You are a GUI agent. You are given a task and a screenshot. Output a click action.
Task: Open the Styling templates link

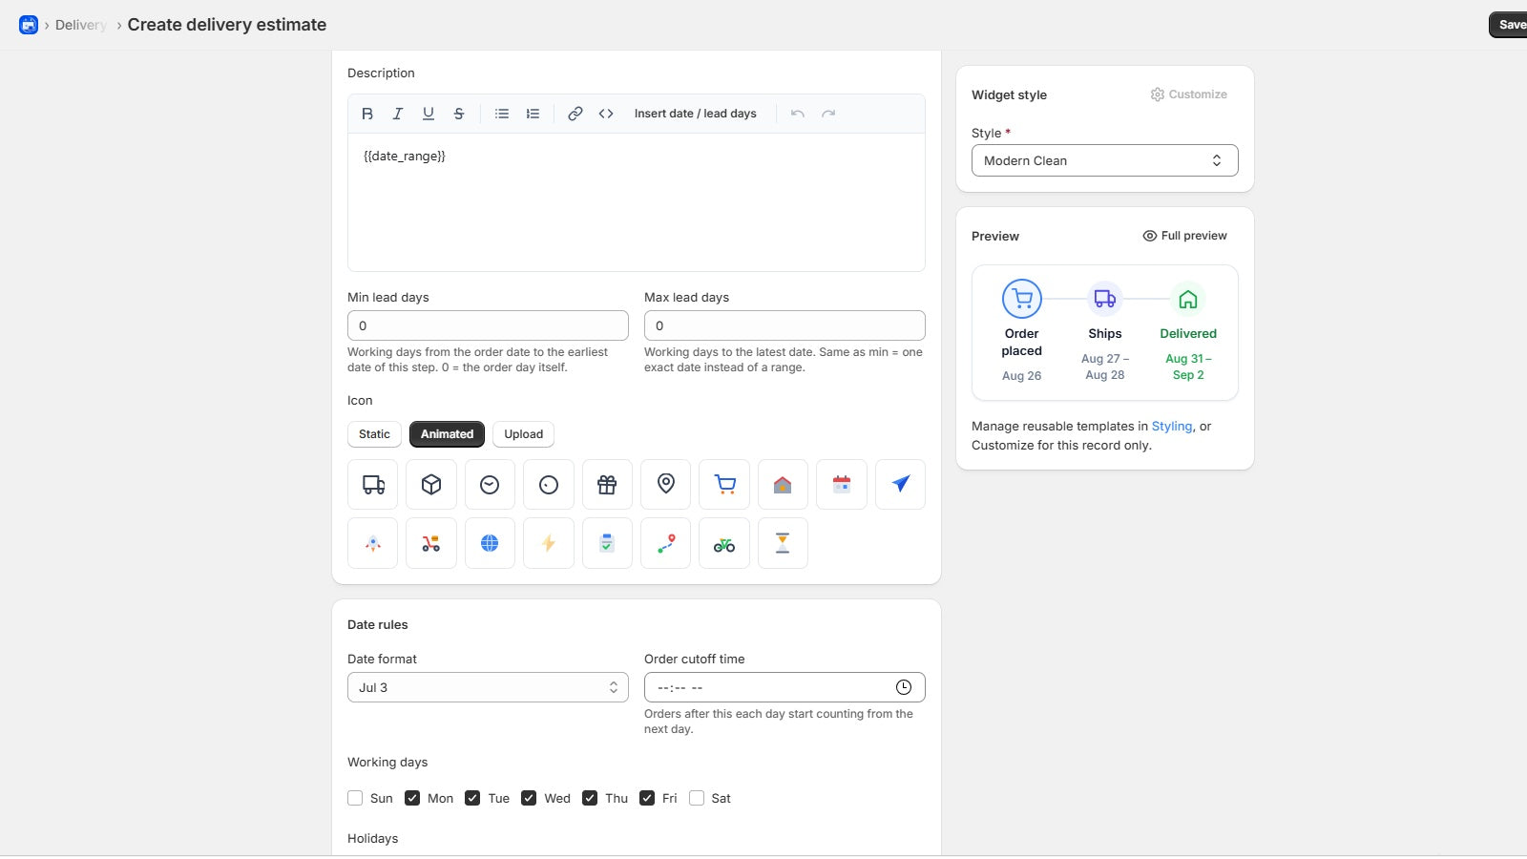tap(1172, 427)
